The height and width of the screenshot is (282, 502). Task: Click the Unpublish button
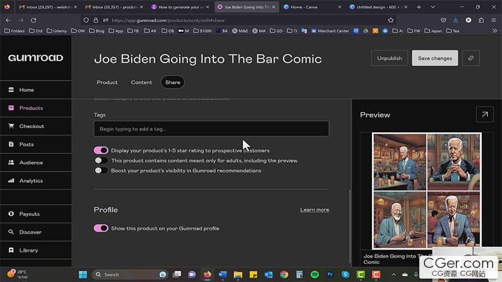tap(389, 58)
